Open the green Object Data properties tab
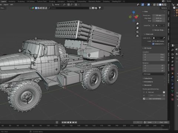Image resolution: width=178 pixels, height=133 pixels. [172, 91]
